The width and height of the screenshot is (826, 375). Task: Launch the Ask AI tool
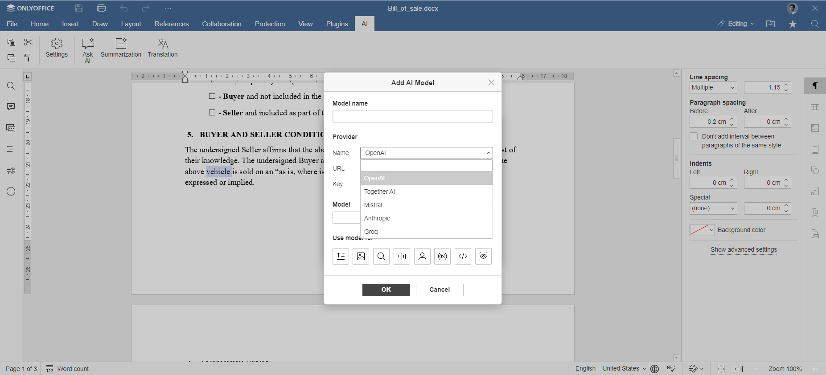(x=88, y=50)
